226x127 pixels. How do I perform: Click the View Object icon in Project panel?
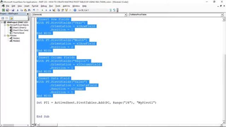(x=6, y=18)
